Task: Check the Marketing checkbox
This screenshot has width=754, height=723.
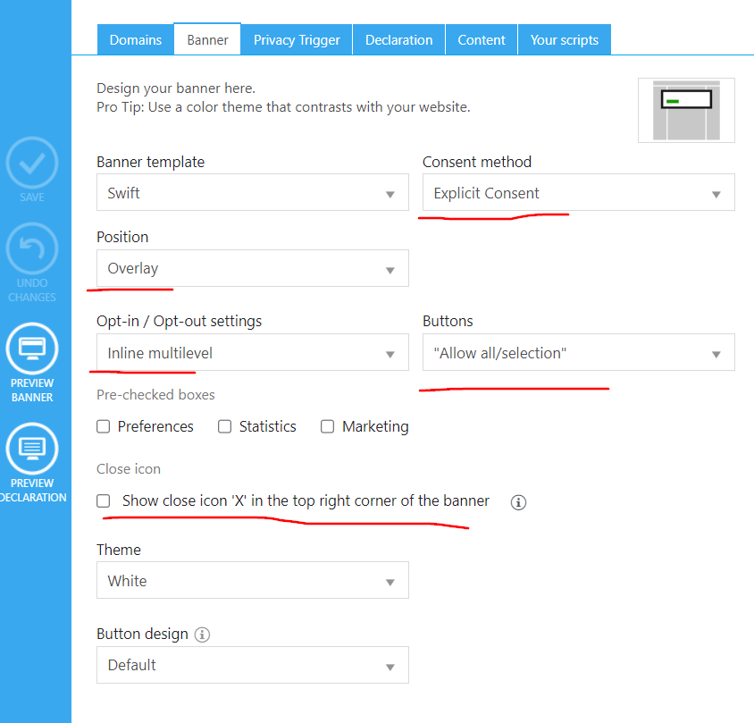Action: 328,427
